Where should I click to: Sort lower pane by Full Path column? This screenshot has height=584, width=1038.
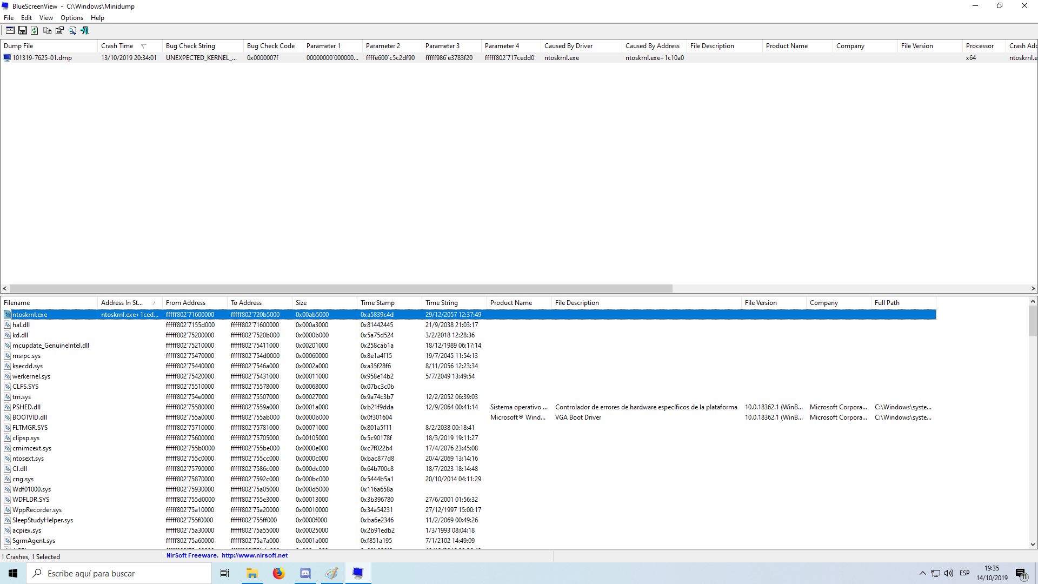coord(903,303)
